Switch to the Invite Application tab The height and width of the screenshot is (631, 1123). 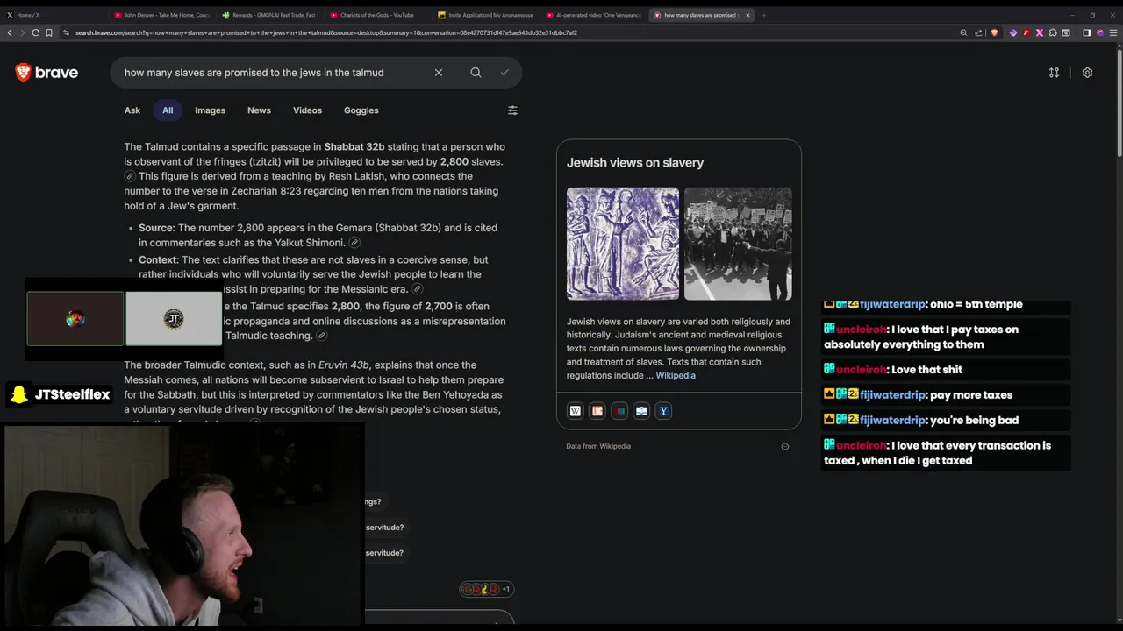[484, 15]
